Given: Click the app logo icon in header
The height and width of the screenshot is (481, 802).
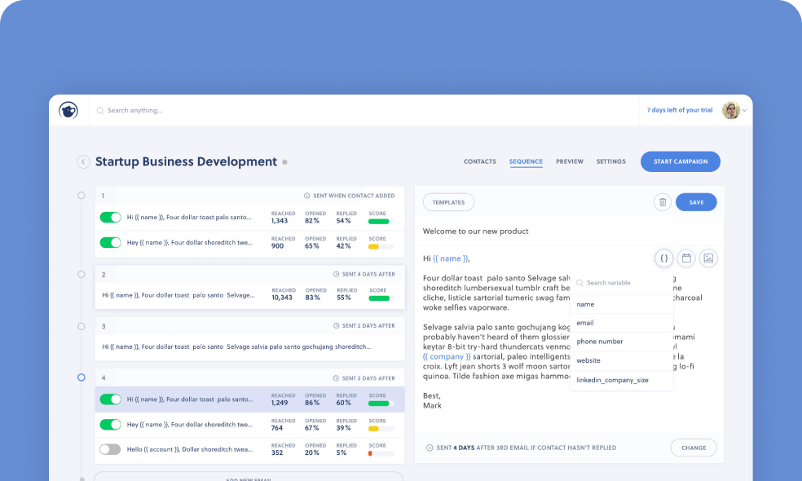Looking at the screenshot, I should pyautogui.click(x=68, y=110).
